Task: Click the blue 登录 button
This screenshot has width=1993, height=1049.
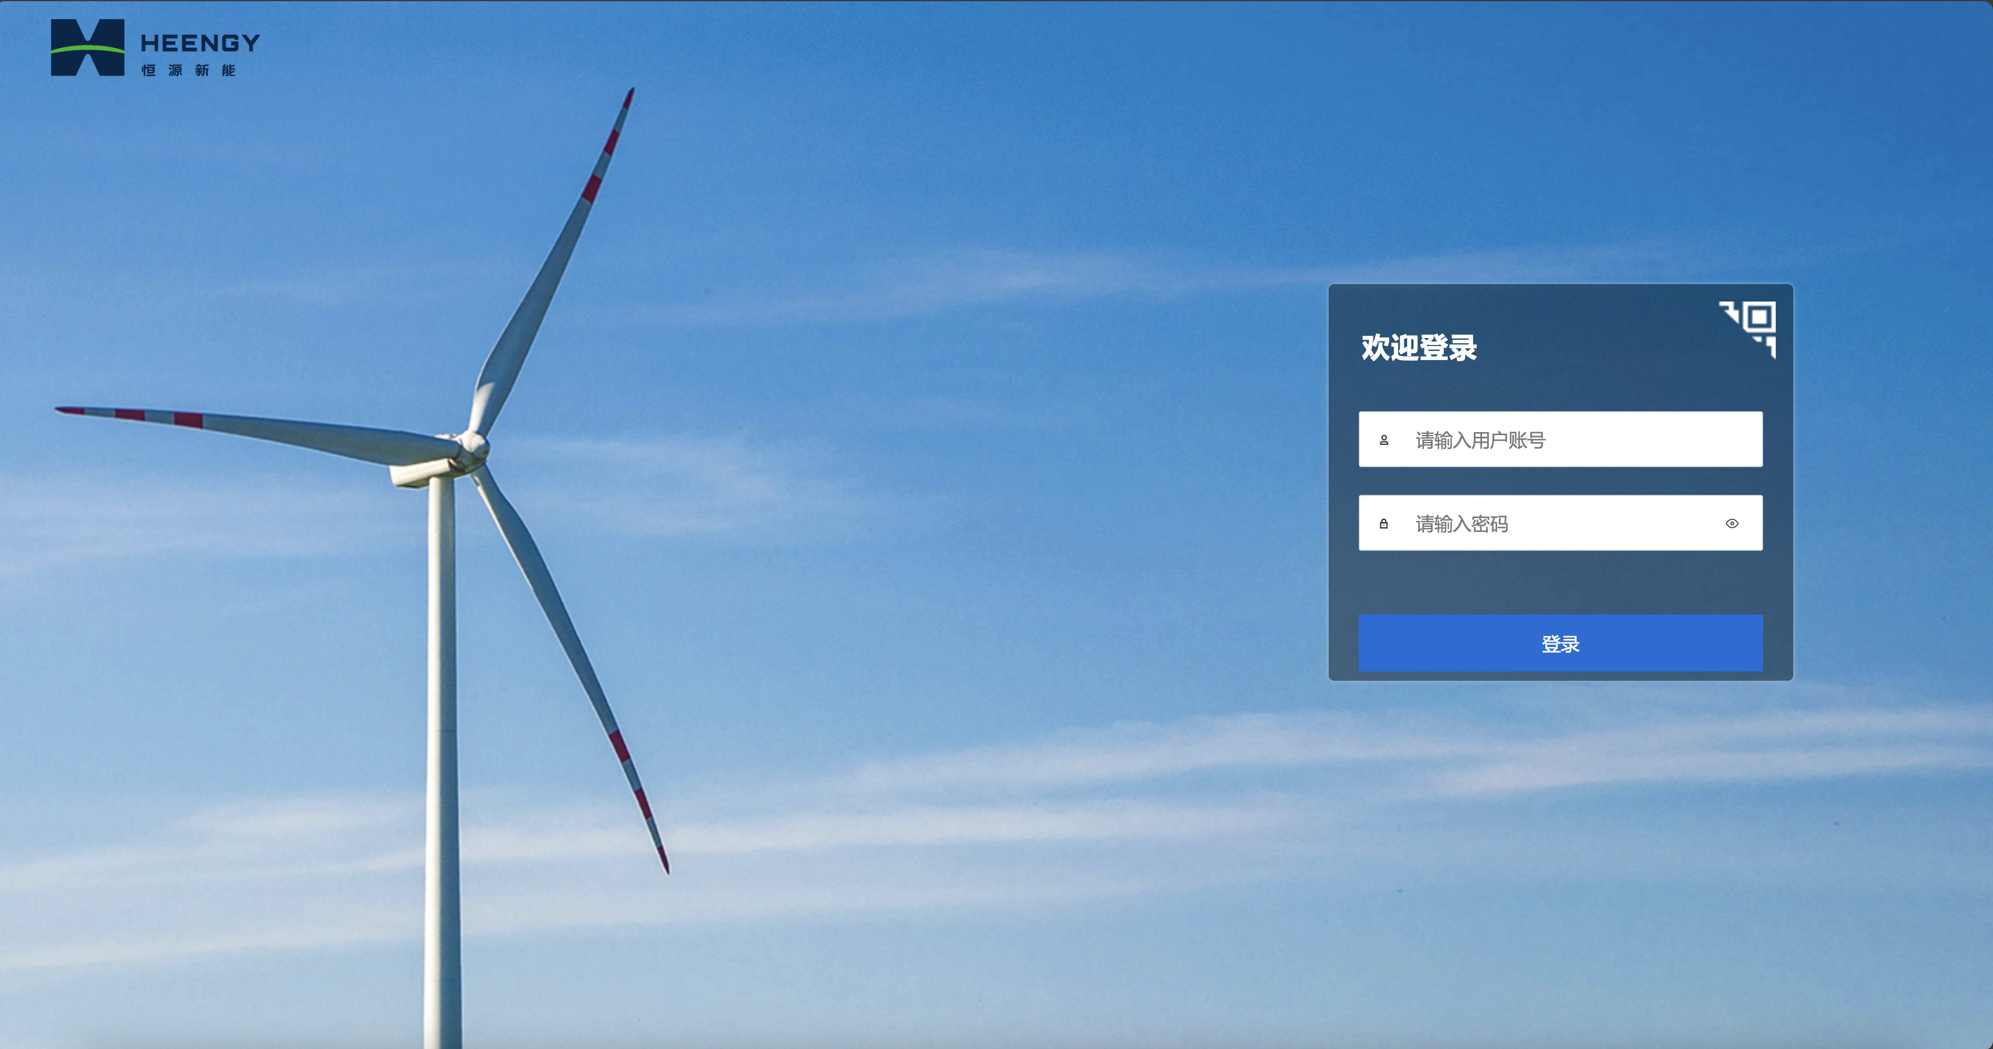Action: click(x=1560, y=644)
